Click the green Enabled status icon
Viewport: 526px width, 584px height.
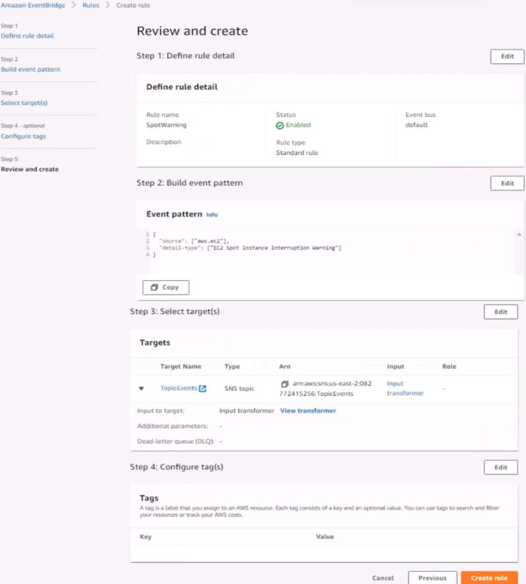click(280, 125)
